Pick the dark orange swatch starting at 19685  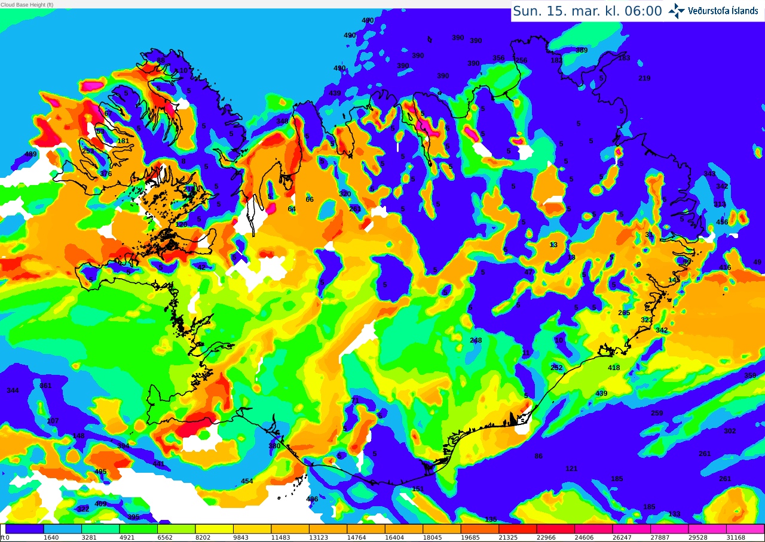(480, 529)
